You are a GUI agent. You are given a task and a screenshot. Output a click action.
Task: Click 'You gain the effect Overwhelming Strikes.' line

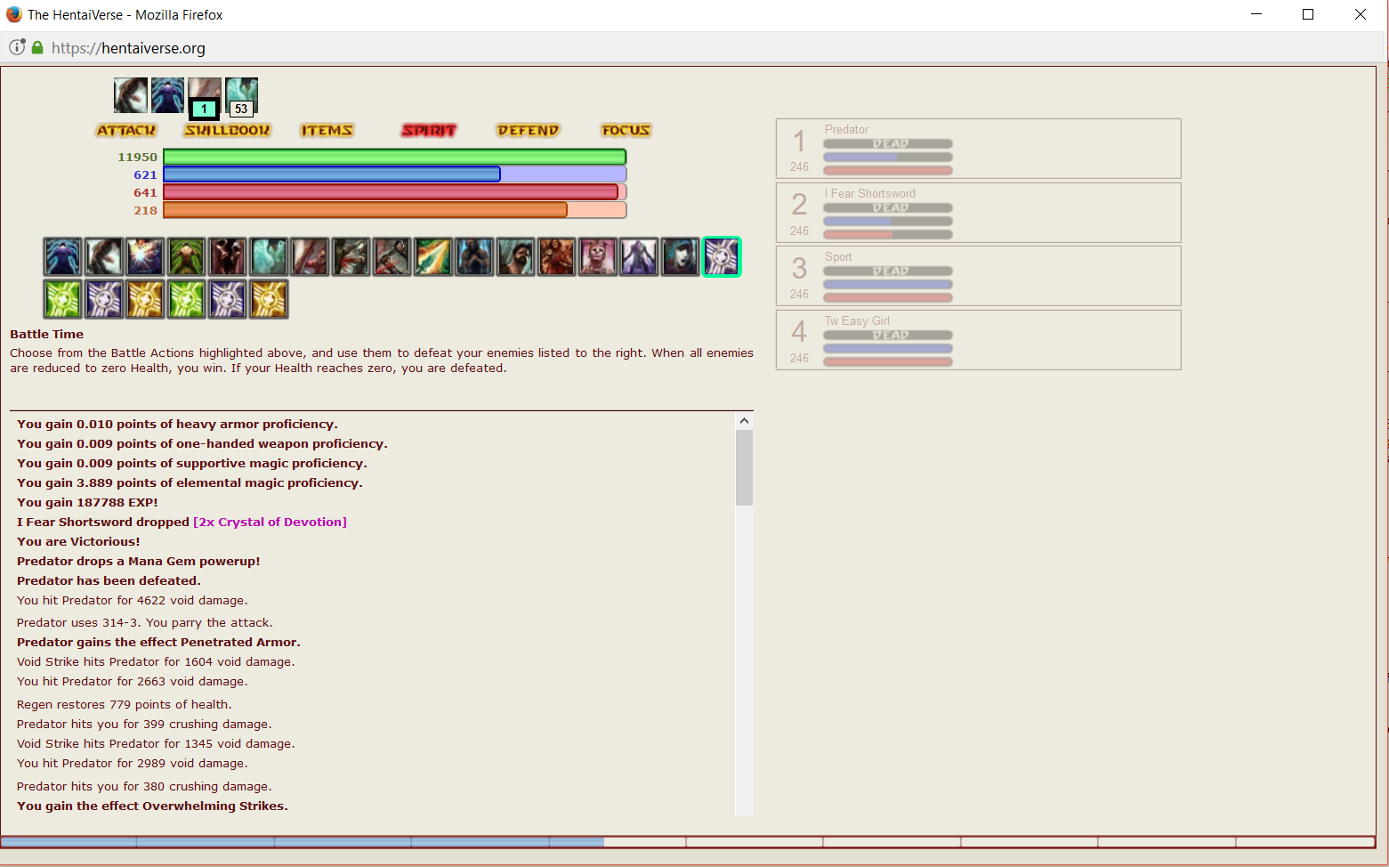pyautogui.click(x=152, y=806)
